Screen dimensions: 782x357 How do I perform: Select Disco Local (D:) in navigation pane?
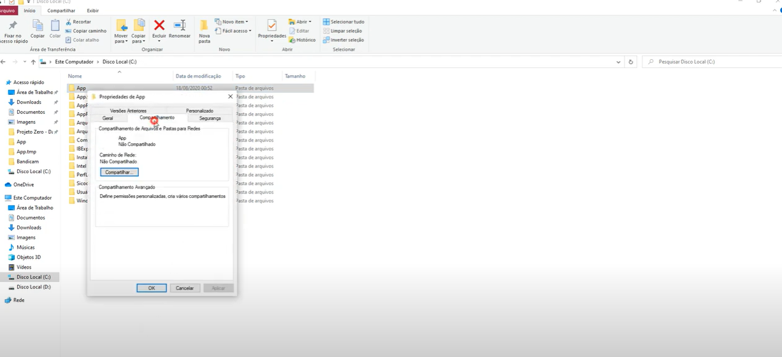(x=33, y=287)
